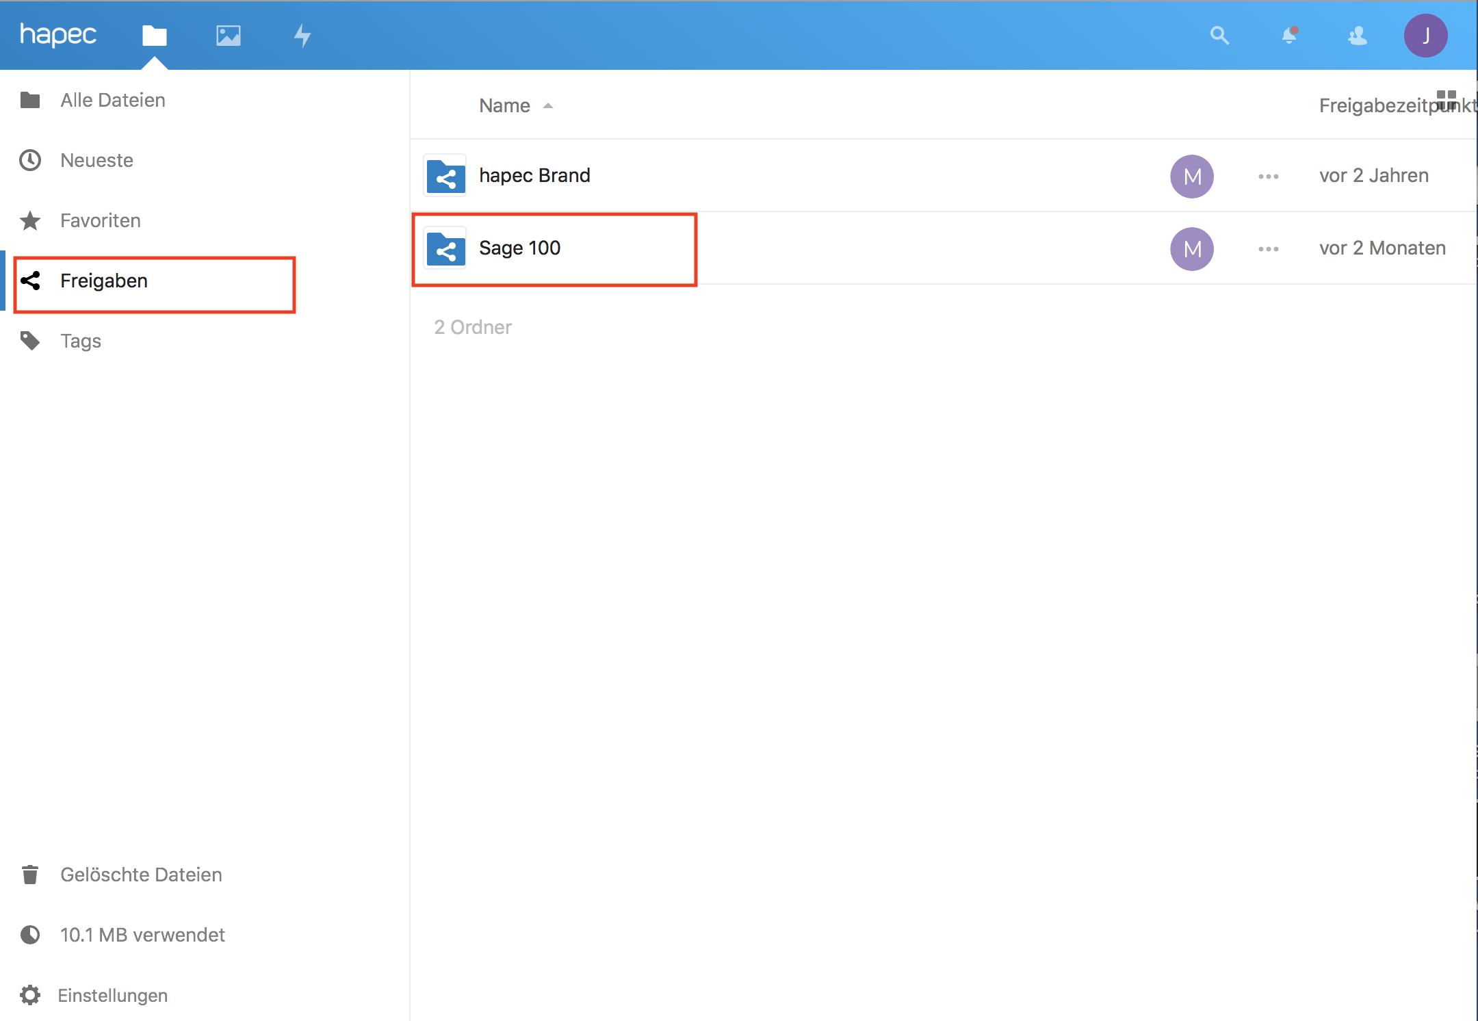Open user menu avatar J

(1425, 35)
